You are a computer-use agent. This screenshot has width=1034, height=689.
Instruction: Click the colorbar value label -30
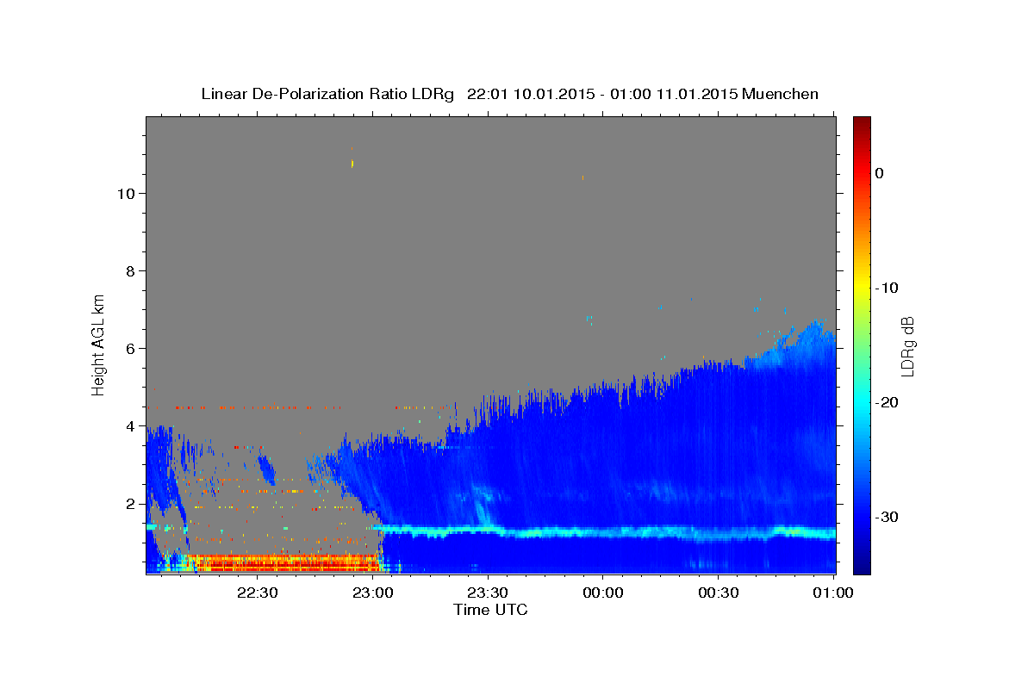[x=887, y=517]
